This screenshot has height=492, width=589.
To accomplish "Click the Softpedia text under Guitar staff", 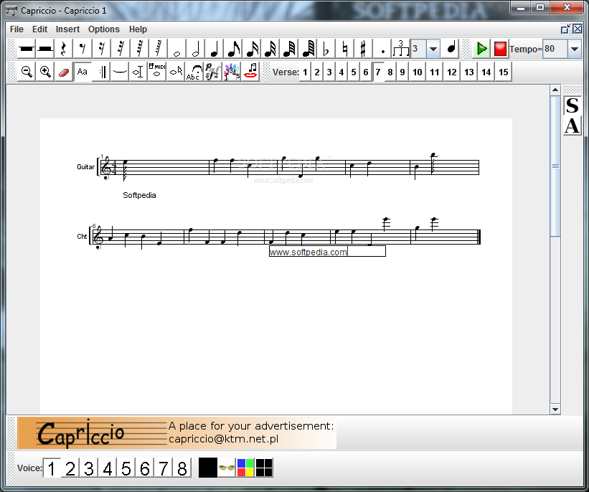I will click(139, 195).
